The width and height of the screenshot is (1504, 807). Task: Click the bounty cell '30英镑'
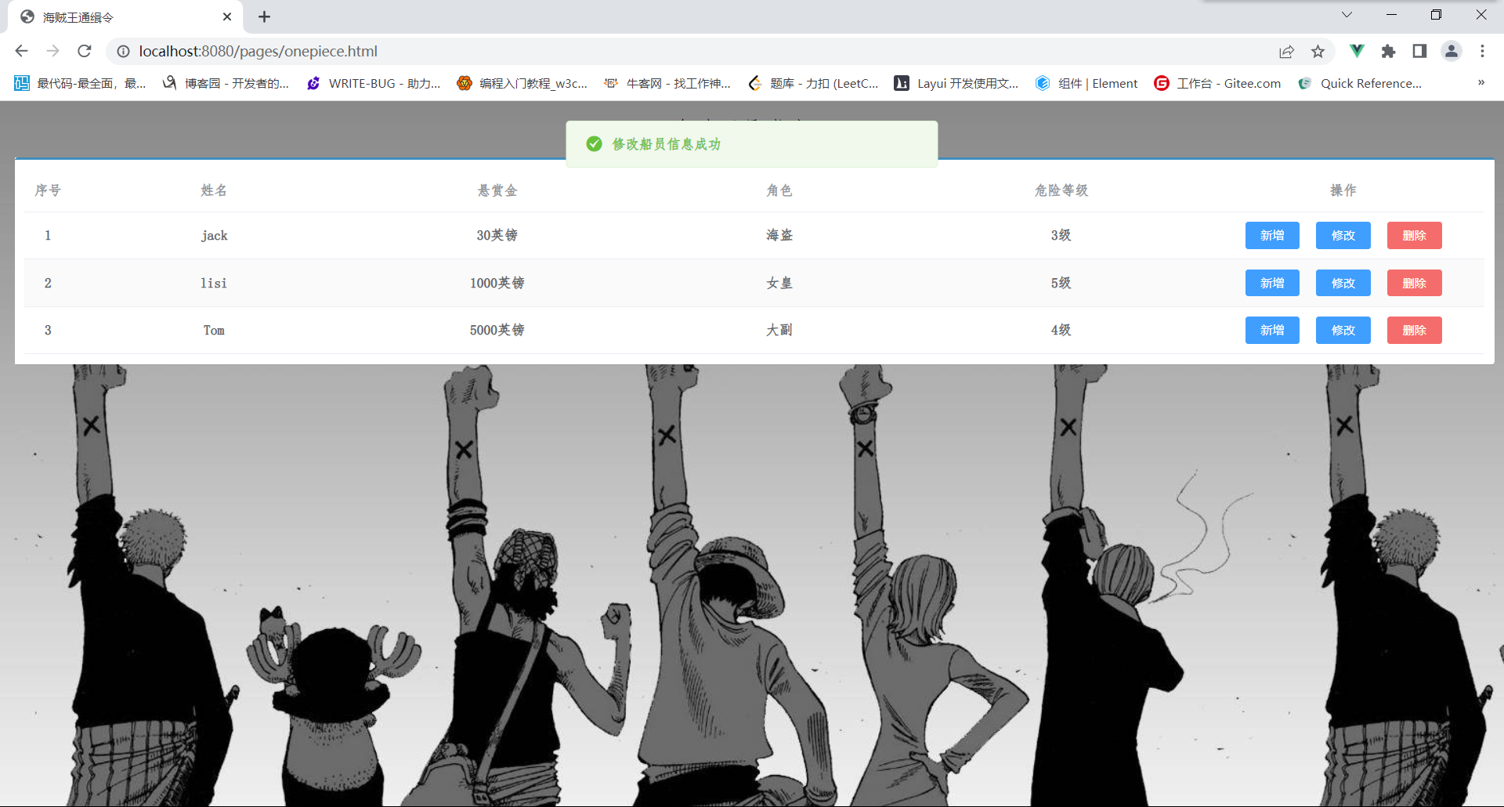[497, 235]
